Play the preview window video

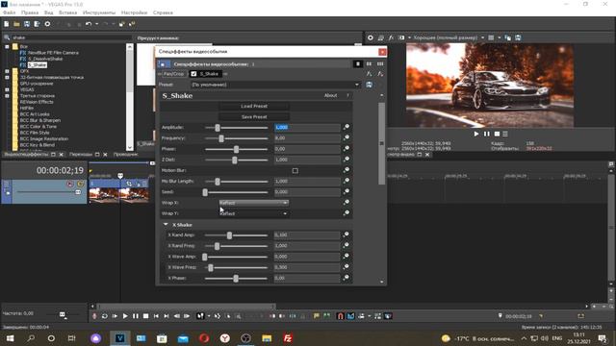pos(476,134)
